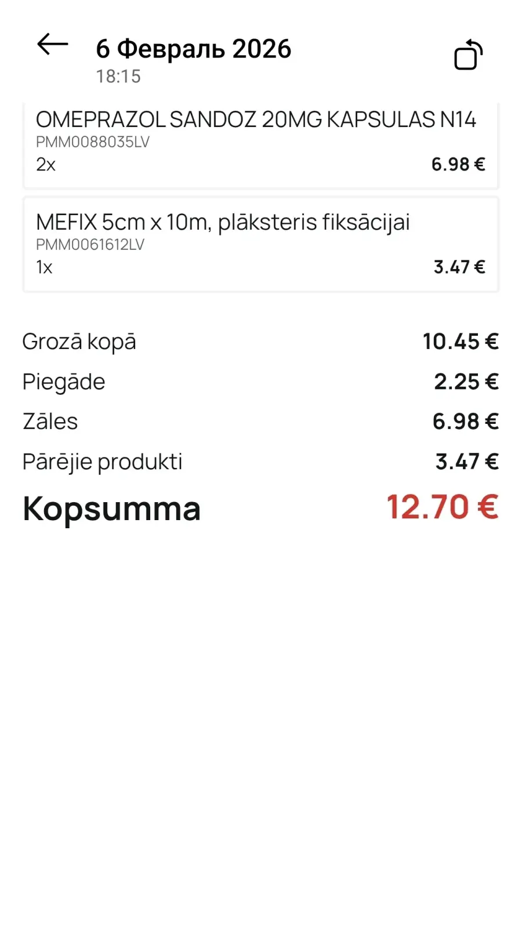Click MEFIX item price 3.47 €
522x944 pixels.
[x=459, y=267]
